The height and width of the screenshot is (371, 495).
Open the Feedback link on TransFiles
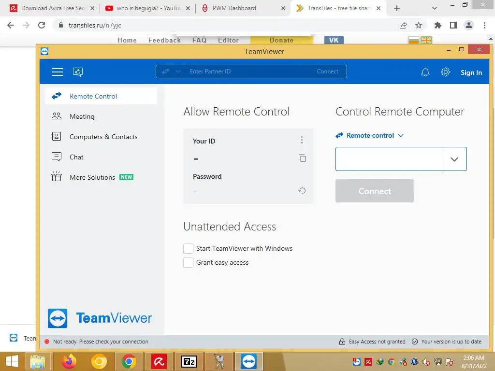164,40
